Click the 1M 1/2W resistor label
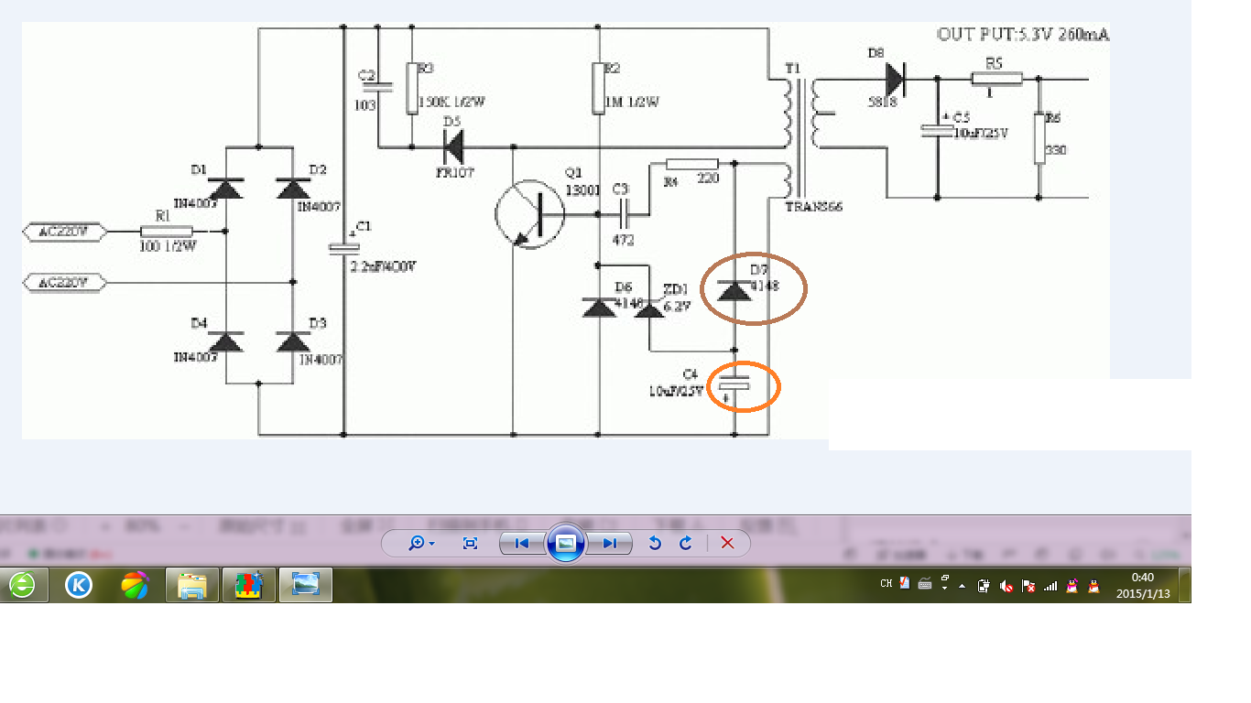 point(632,102)
